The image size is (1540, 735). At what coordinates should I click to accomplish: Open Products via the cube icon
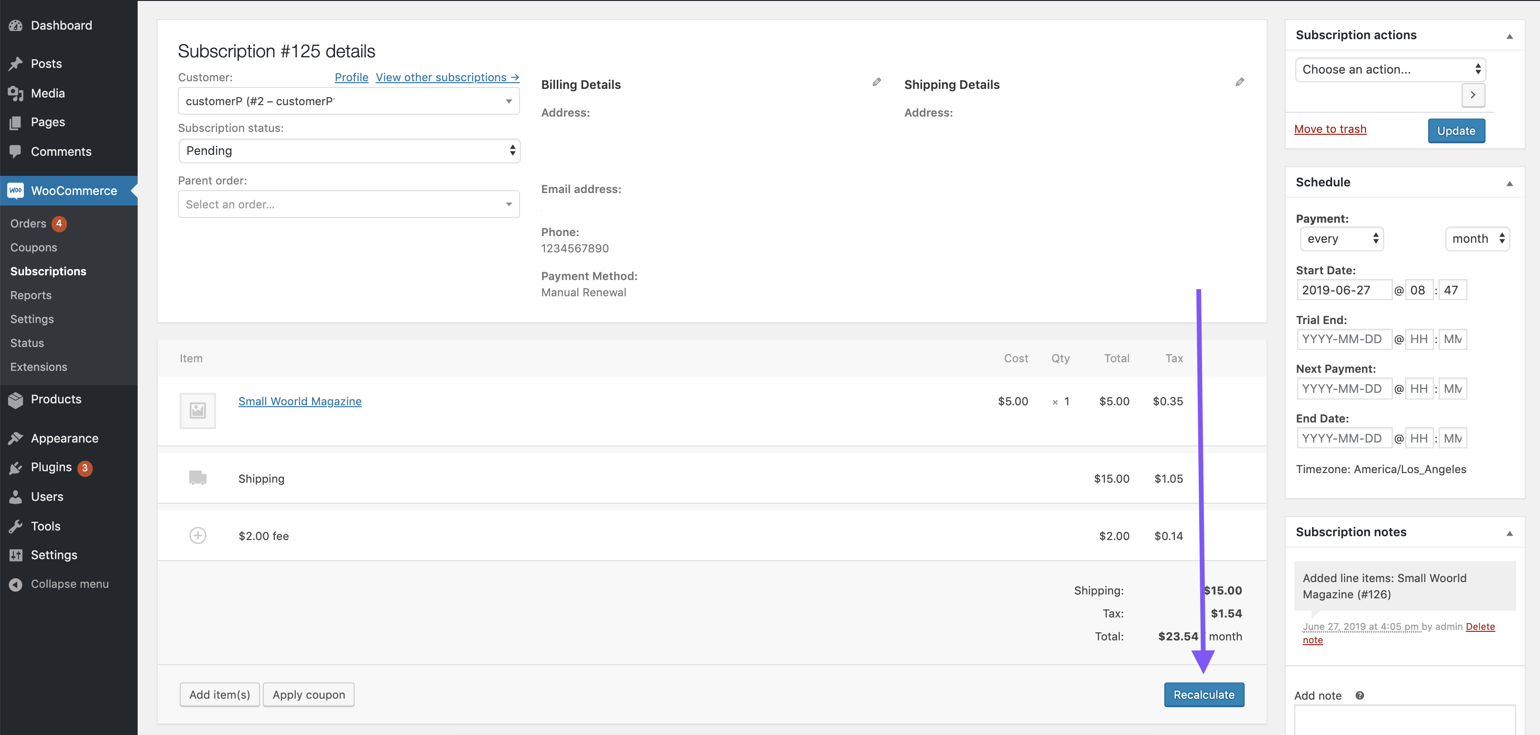[16, 399]
